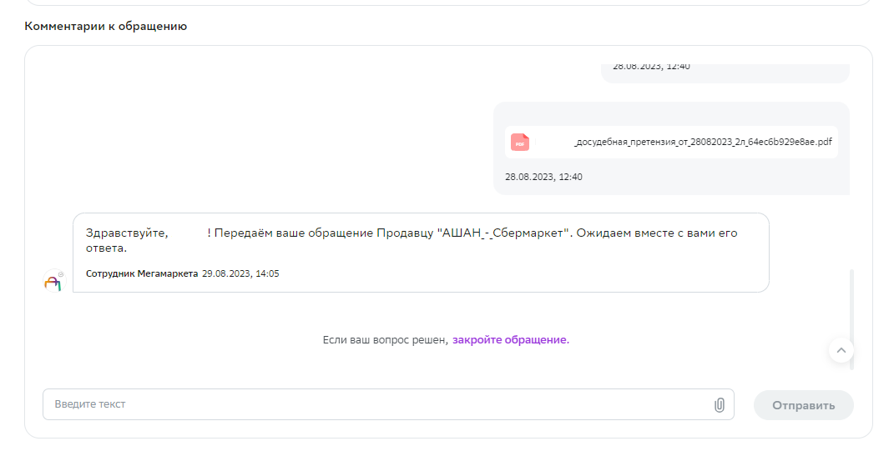The height and width of the screenshot is (451, 894).
Task: Click the закройте обращение link
Action: click(x=511, y=340)
